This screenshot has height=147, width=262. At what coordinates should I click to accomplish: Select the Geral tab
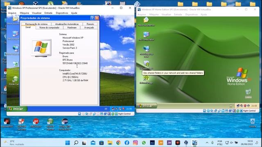tap(28, 27)
